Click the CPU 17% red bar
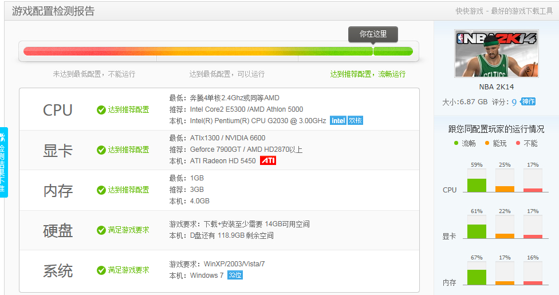 [x=533, y=190]
